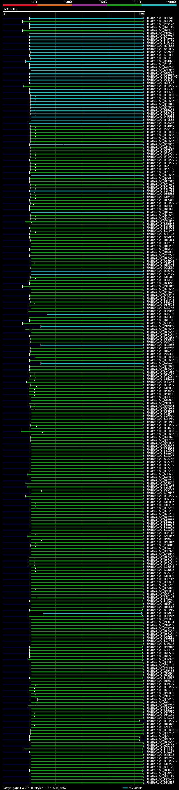Viewport: 179px width, 790px height.
Task: Select the UniRef100_B3RNU6 label
Action: pos(160,613)
